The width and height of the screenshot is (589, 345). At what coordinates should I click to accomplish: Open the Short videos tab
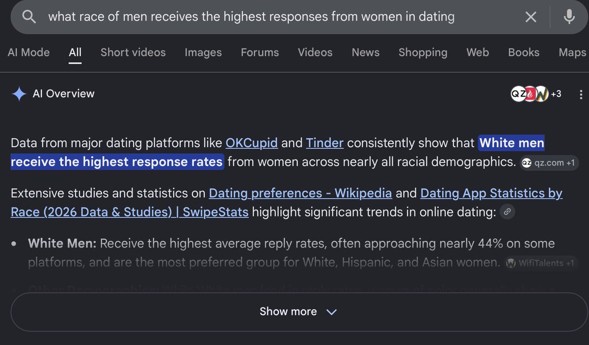pos(133,53)
